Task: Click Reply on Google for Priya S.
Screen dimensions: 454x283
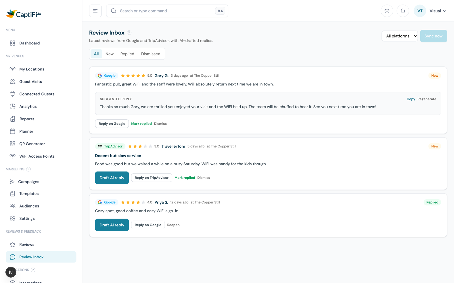Action: click(148, 225)
